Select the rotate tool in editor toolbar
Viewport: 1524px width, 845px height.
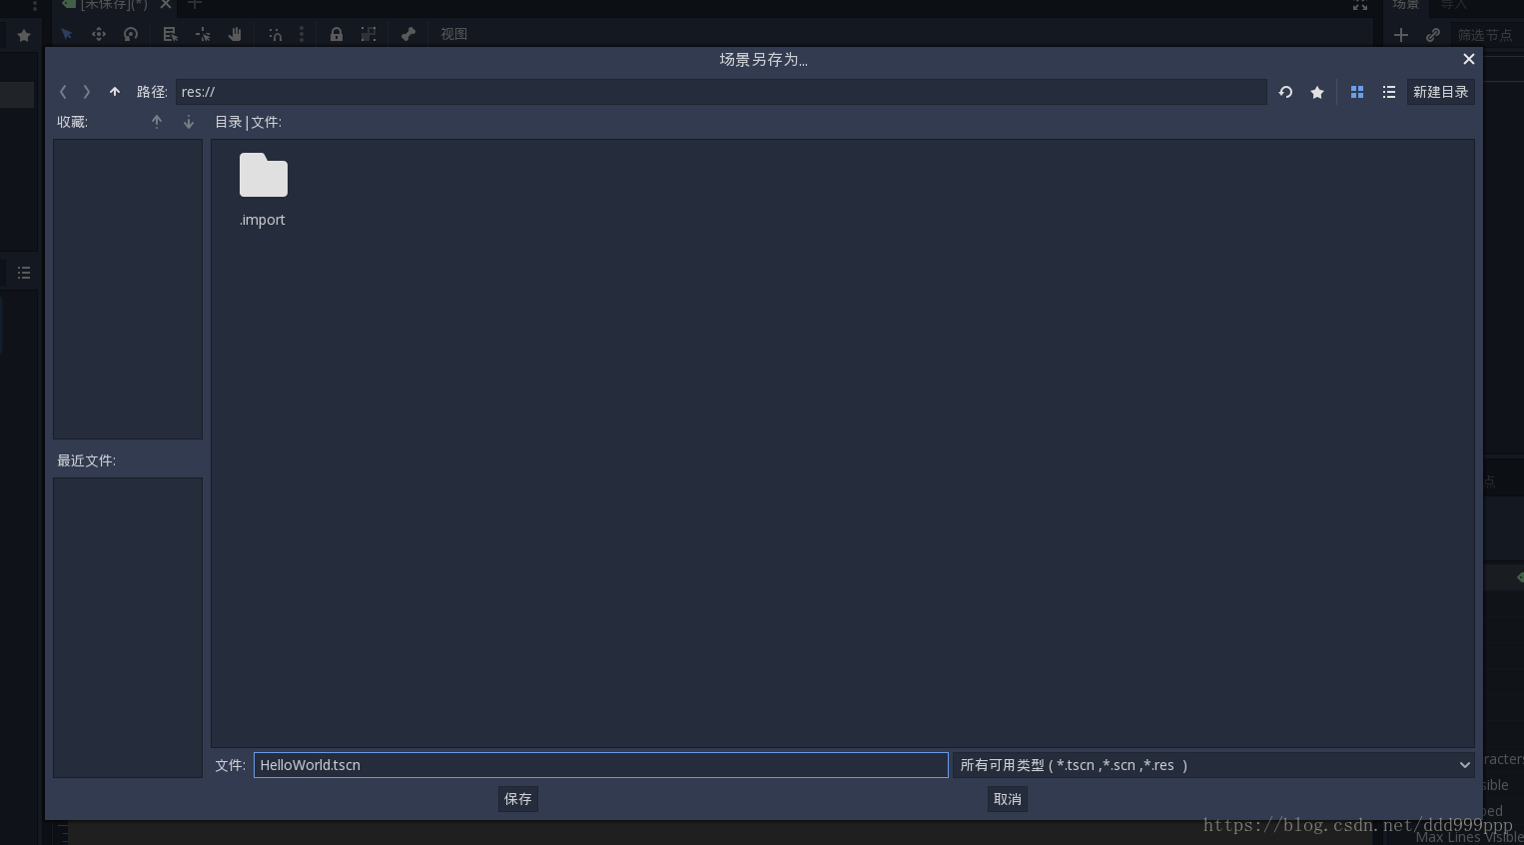coord(131,34)
